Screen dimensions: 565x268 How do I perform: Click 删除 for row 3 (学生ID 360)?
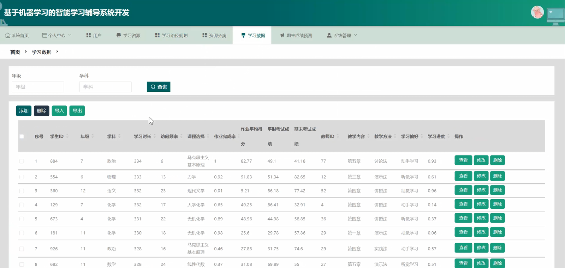pos(498,190)
